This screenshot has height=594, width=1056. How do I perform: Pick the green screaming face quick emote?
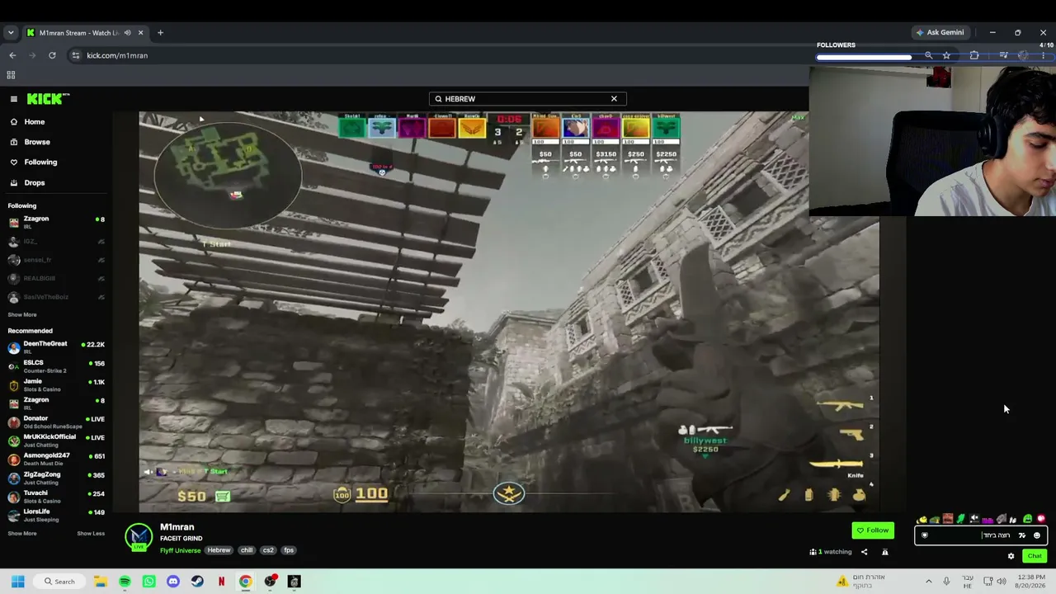click(x=1027, y=520)
